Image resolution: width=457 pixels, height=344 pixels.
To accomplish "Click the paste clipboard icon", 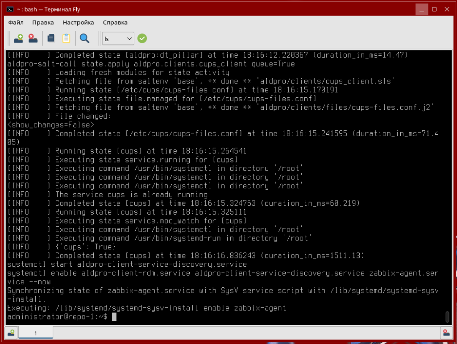I will (x=66, y=38).
